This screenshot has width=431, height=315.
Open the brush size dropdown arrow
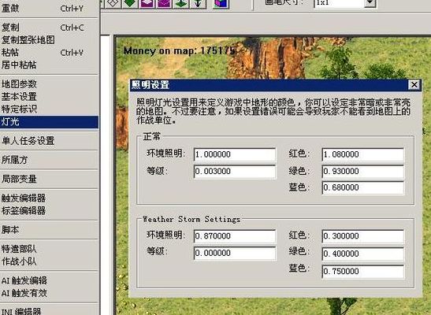pos(370,2)
